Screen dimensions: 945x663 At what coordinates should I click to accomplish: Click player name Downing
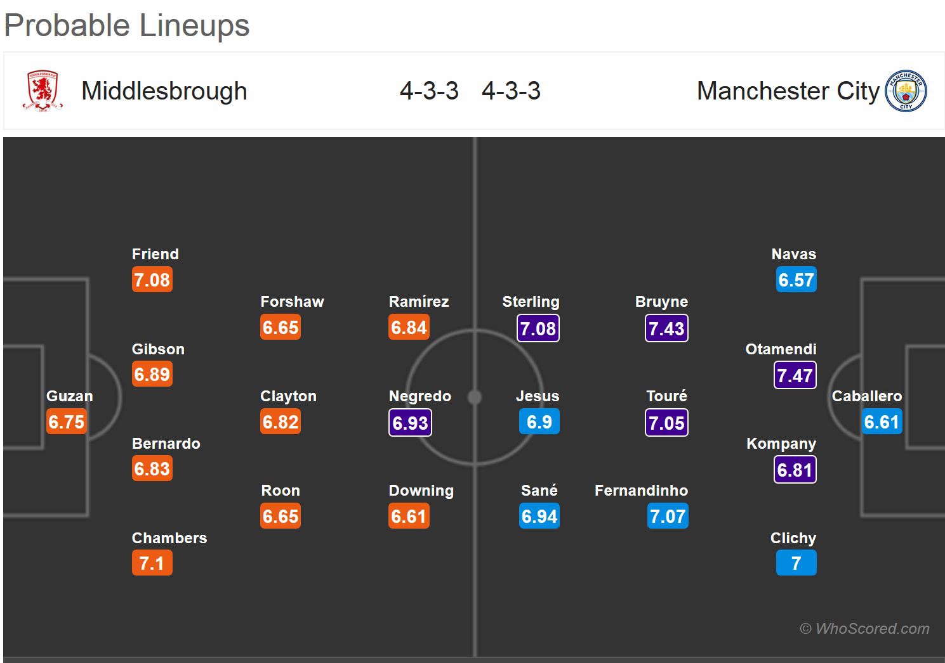pos(421,491)
